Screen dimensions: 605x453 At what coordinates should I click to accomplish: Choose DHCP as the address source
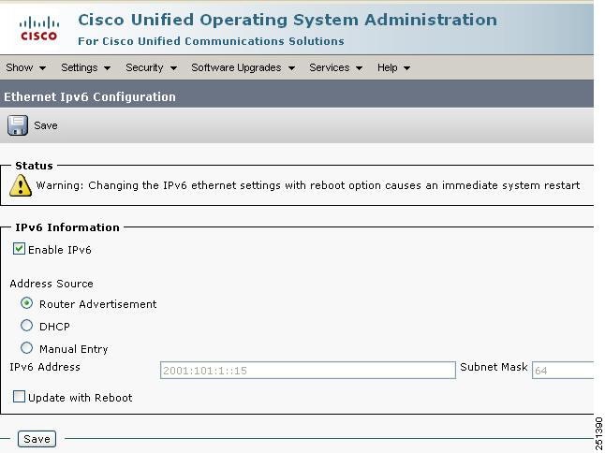[x=26, y=326]
